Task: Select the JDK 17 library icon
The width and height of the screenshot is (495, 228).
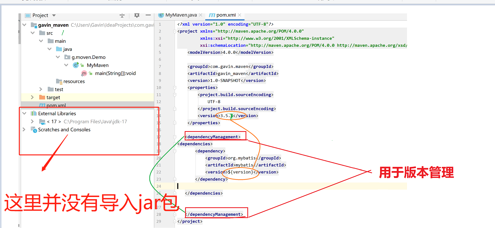Action: [x=42, y=121]
